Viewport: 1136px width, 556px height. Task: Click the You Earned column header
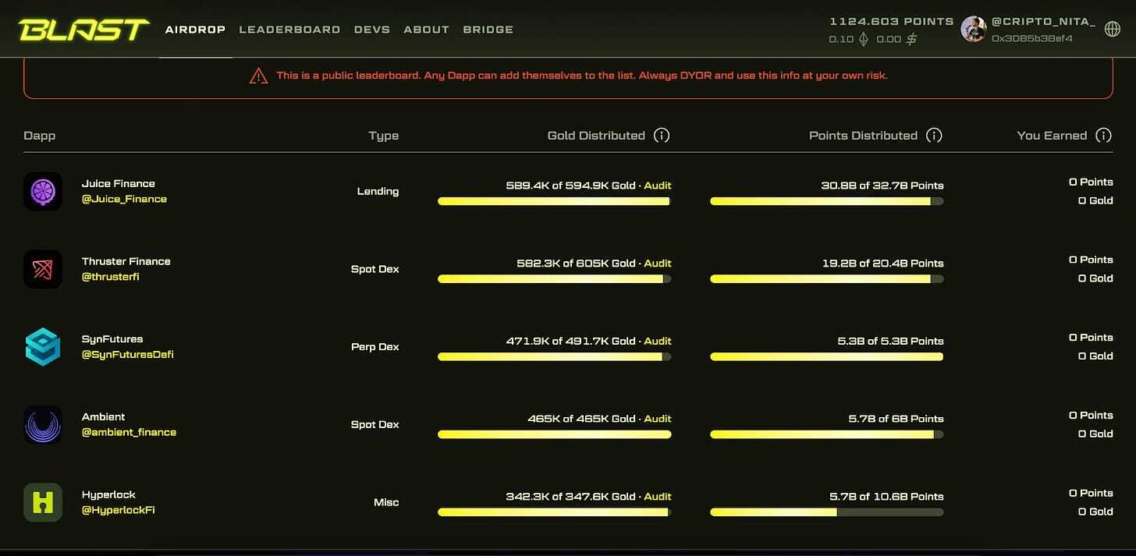click(1052, 136)
